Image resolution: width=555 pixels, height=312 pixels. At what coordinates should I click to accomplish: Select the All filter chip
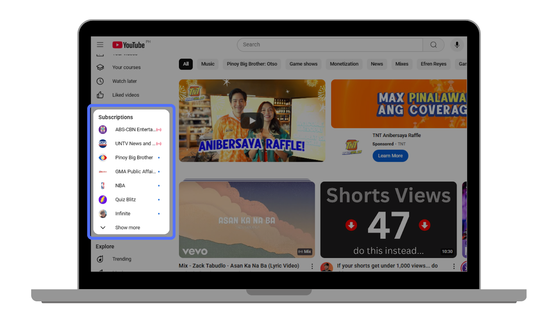[186, 64]
